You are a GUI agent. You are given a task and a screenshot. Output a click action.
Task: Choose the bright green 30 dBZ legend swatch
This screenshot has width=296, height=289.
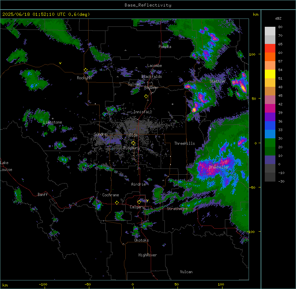[x=270, y=143]
